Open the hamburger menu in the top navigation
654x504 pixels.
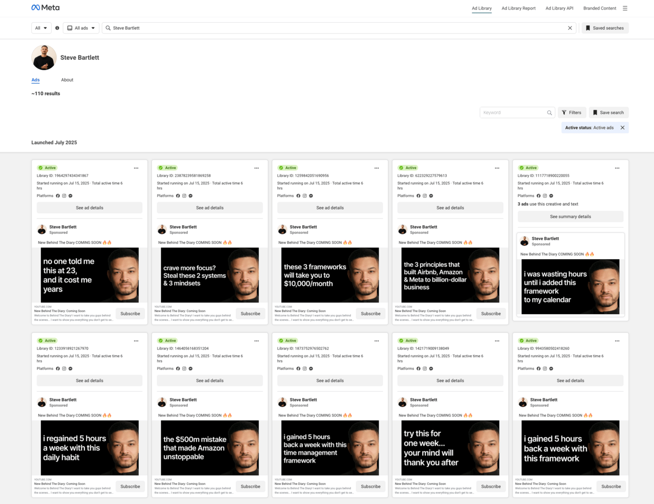[x=625, y=8]
